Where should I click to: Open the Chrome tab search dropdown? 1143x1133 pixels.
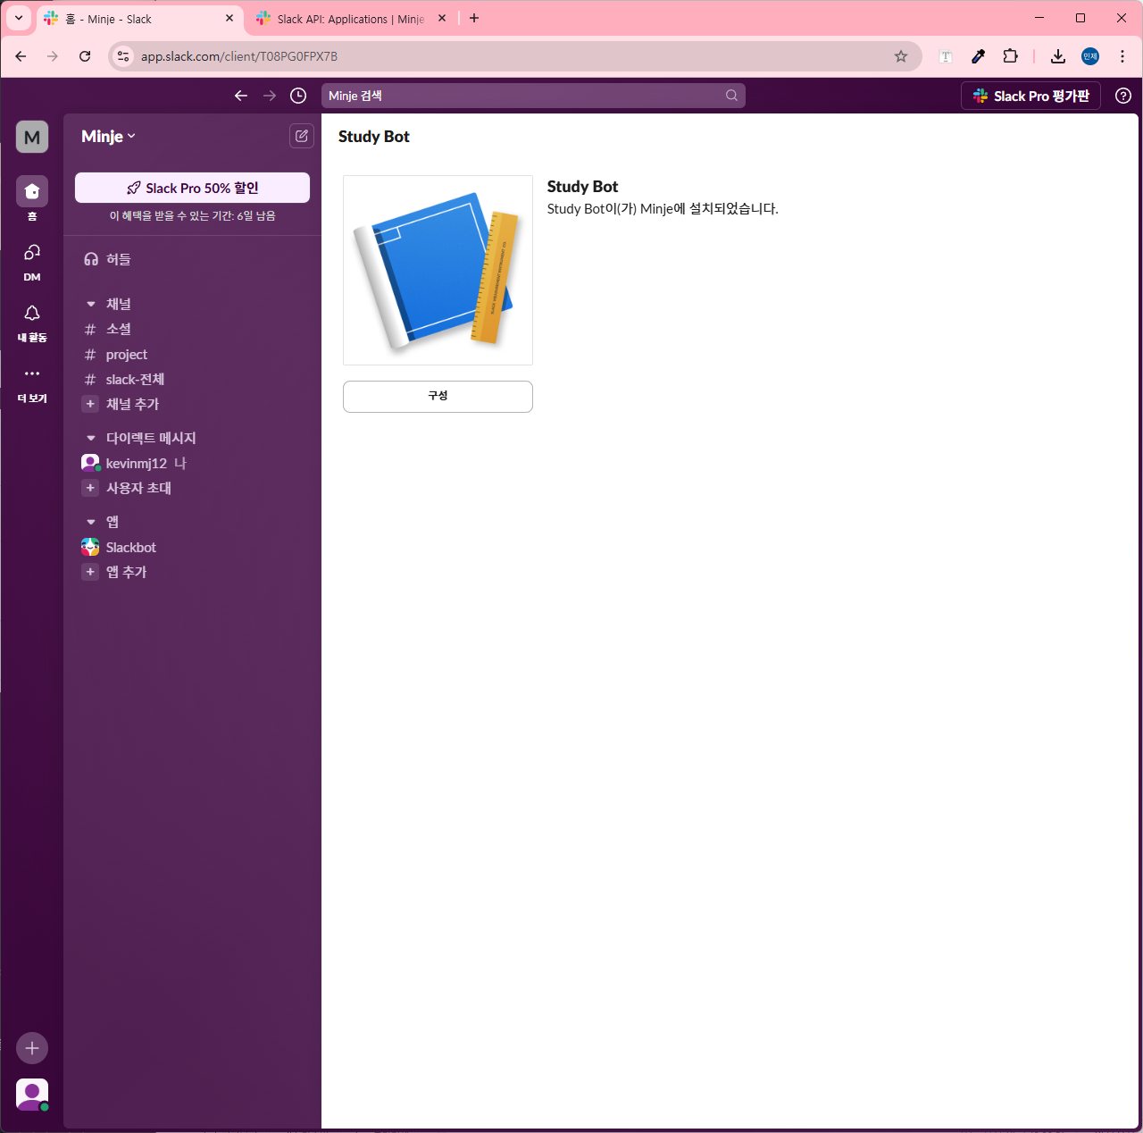tap(18, 18)
